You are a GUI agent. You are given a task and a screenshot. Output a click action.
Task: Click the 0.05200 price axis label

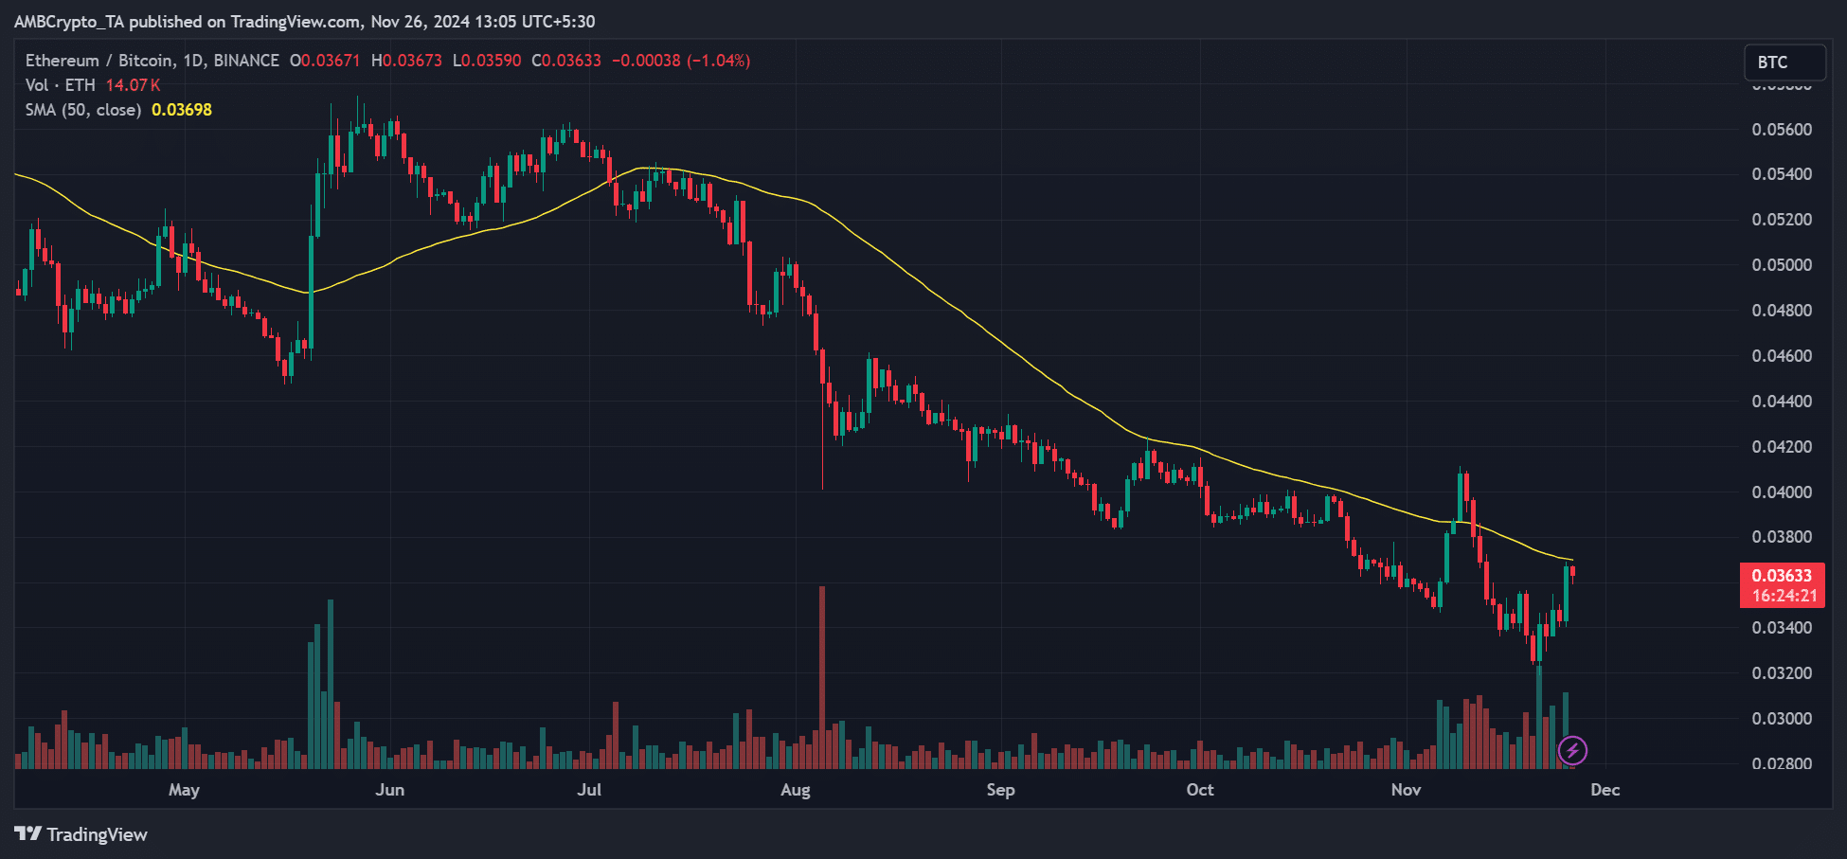point(1782,220)
